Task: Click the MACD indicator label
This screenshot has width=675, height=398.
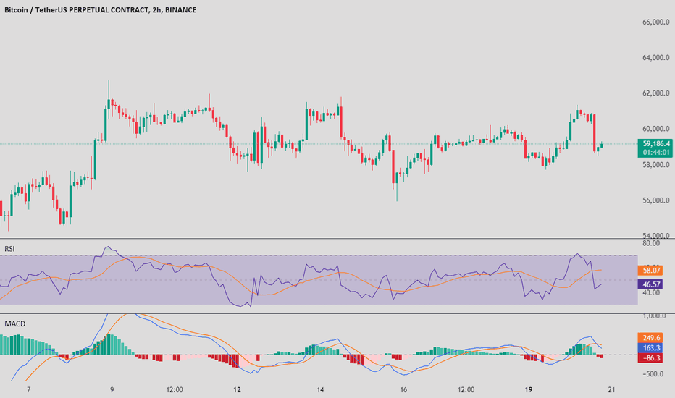Action: tap(15, 323)
